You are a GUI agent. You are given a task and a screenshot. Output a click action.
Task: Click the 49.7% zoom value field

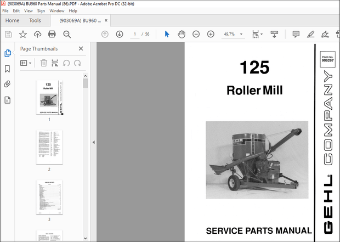[x=229, y=34]
